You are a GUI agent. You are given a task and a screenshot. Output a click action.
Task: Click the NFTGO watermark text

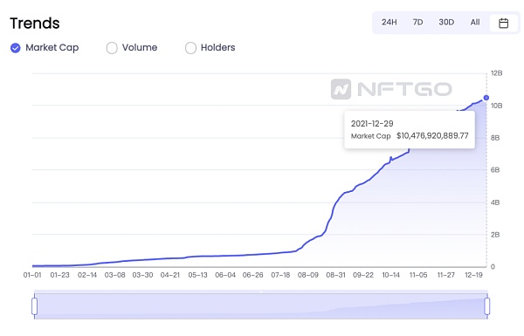(404, 89)
